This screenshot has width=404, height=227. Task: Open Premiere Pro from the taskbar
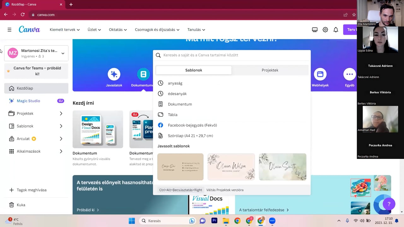pos(214,221)
